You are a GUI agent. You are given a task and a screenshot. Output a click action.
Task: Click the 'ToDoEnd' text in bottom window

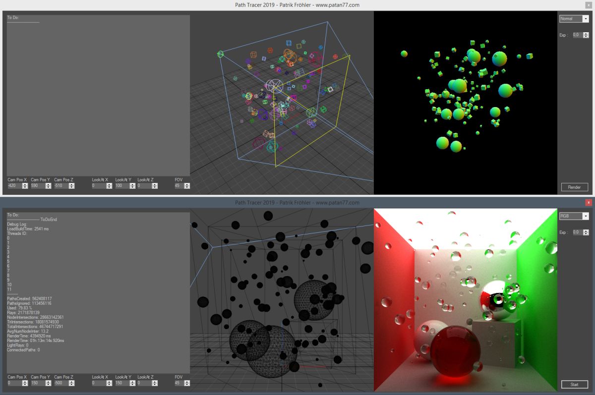(49, 219)
